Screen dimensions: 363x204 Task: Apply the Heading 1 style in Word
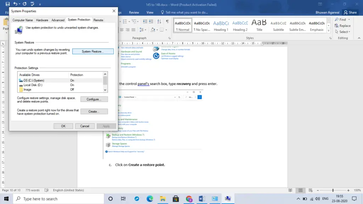click(x=221, y=25)
